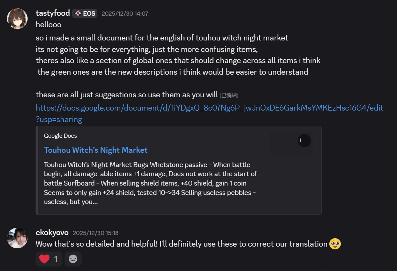Open the add reaction smiley button
397x271 pixels.
coord(73,259)
